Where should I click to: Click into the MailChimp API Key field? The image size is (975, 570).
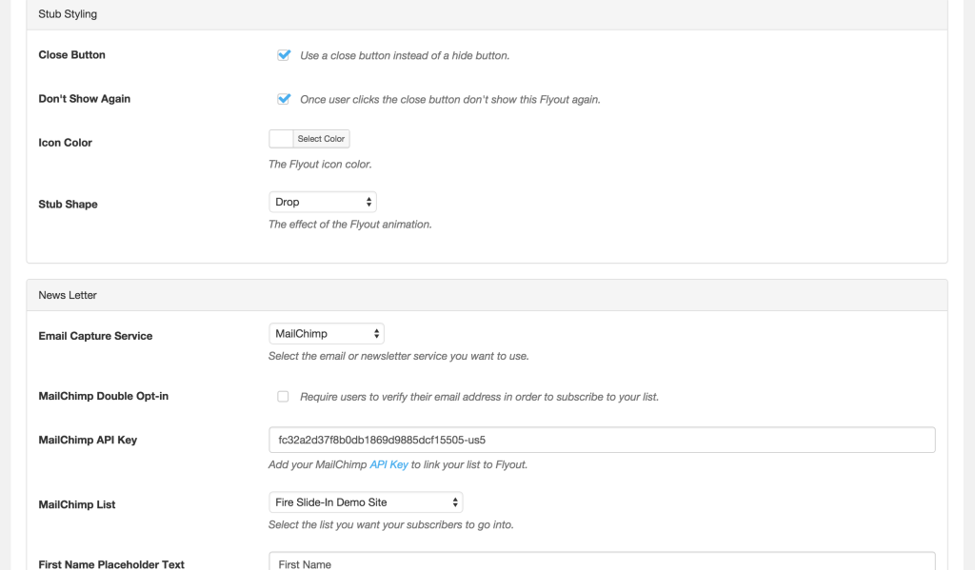pos(602,440)
